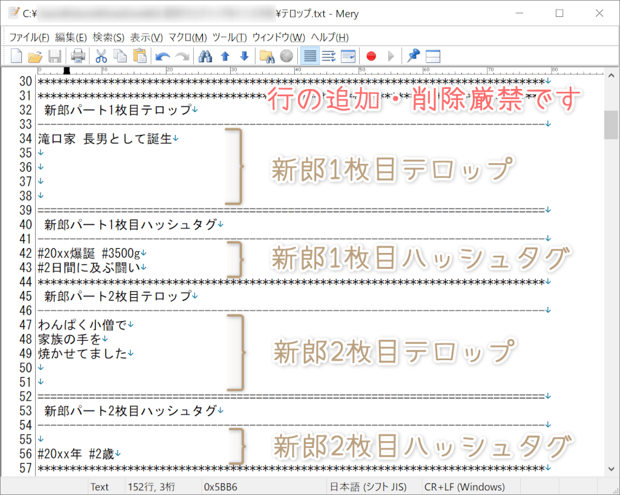The image size is (620, 495).
Task: Open Find in Files
Action: 267,56
